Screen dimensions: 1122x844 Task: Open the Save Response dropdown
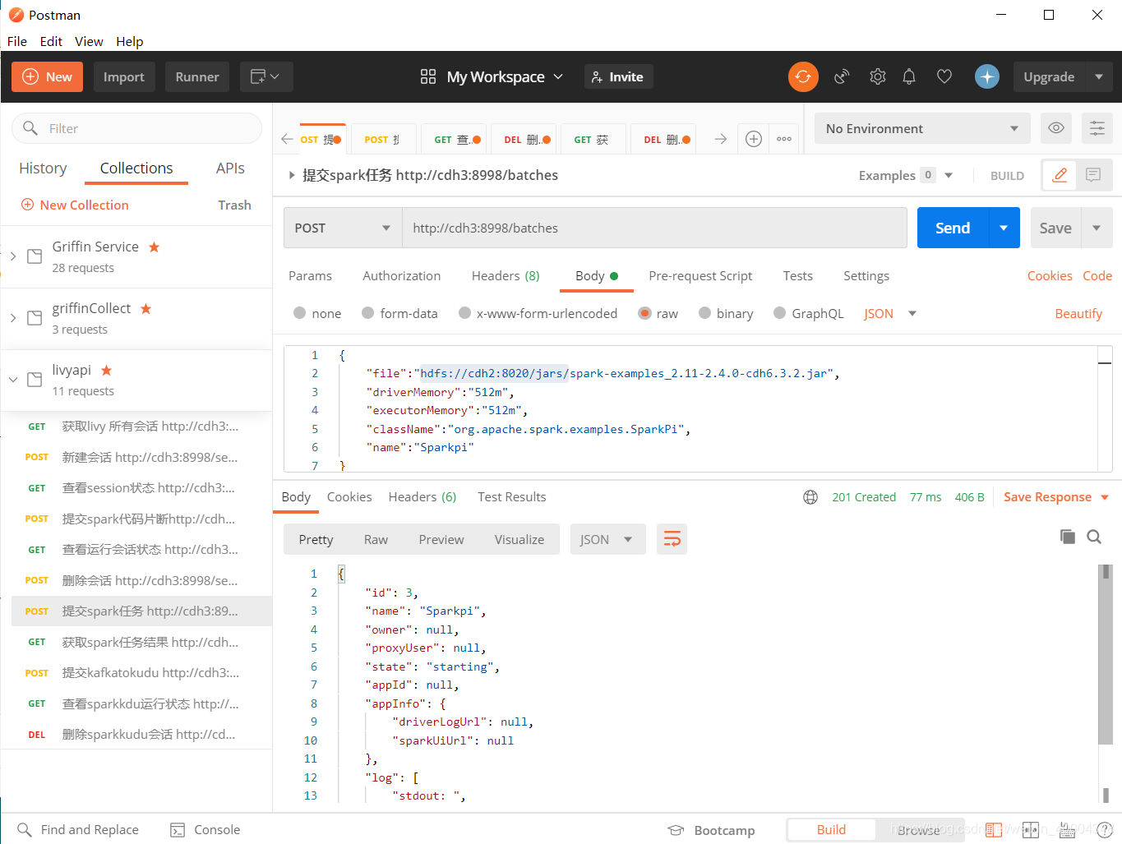[1056, 497]
